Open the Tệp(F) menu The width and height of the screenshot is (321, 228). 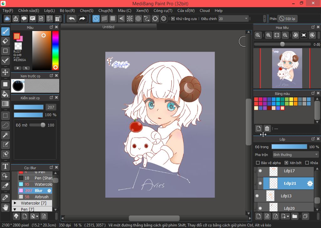[8, 11]
